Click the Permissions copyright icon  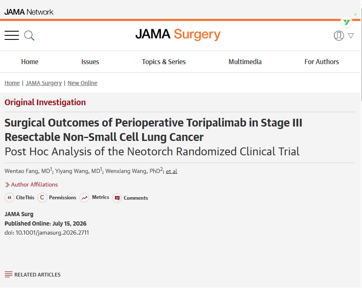[42, 198]
